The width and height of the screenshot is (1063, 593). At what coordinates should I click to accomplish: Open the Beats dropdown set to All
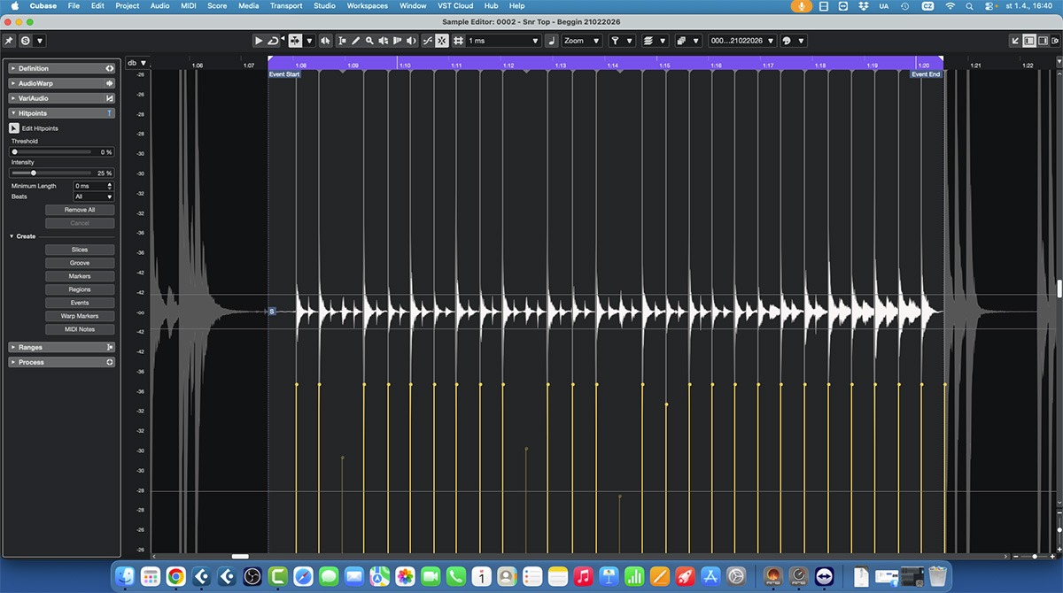(x=93, y=196)
